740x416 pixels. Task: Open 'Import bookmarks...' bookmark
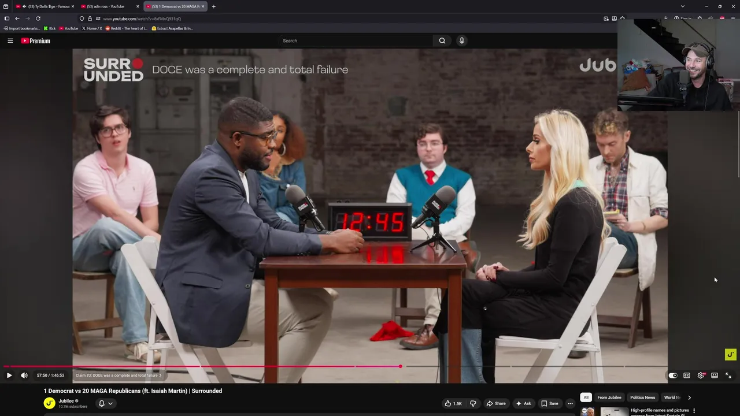pos(22,28)
